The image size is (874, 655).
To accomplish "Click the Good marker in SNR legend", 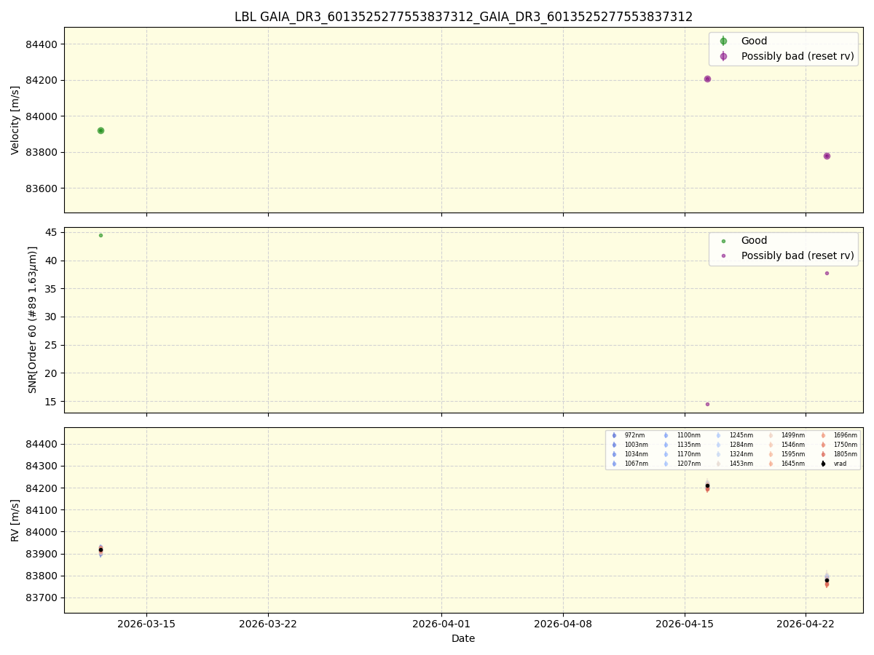I will 723,241.
